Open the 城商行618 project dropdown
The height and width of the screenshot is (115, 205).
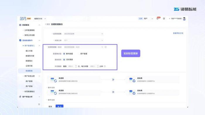point(40,18)
